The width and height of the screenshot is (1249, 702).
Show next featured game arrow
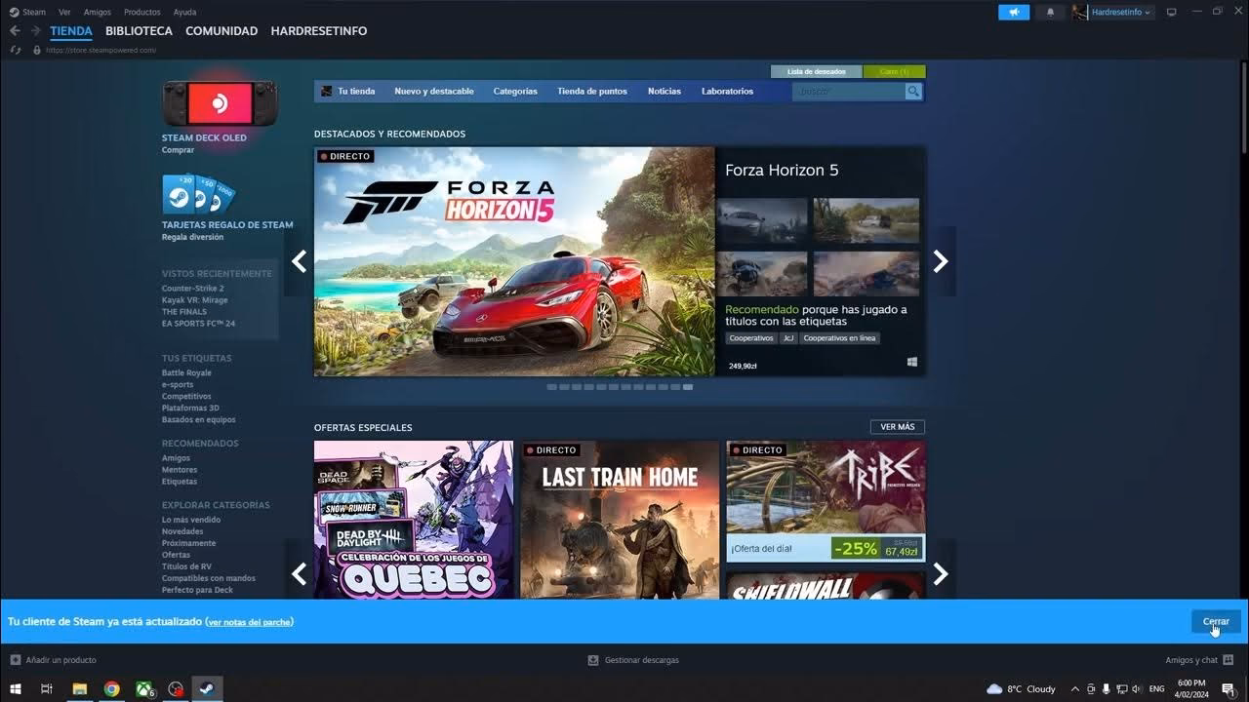point(941,261)
